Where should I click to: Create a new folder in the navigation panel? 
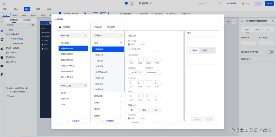(x=33, y=25)
